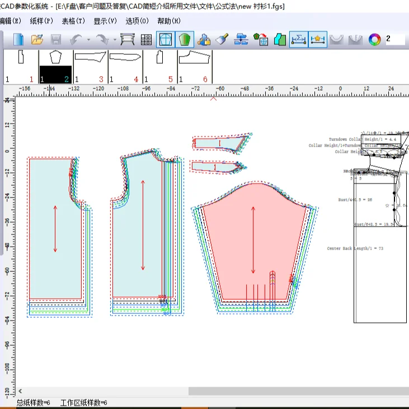Viewport: 409px width, 409px height.
Task: Open the redo history dropdown arrow
Action: tap(115, 40)
